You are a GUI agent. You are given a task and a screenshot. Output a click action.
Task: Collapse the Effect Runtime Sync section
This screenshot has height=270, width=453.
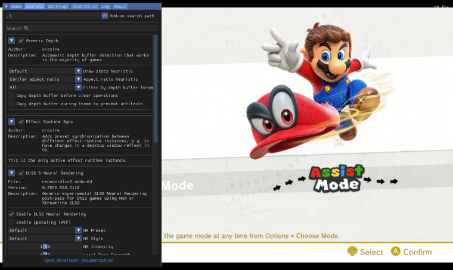pyautogui.click(x=11, y=121)
